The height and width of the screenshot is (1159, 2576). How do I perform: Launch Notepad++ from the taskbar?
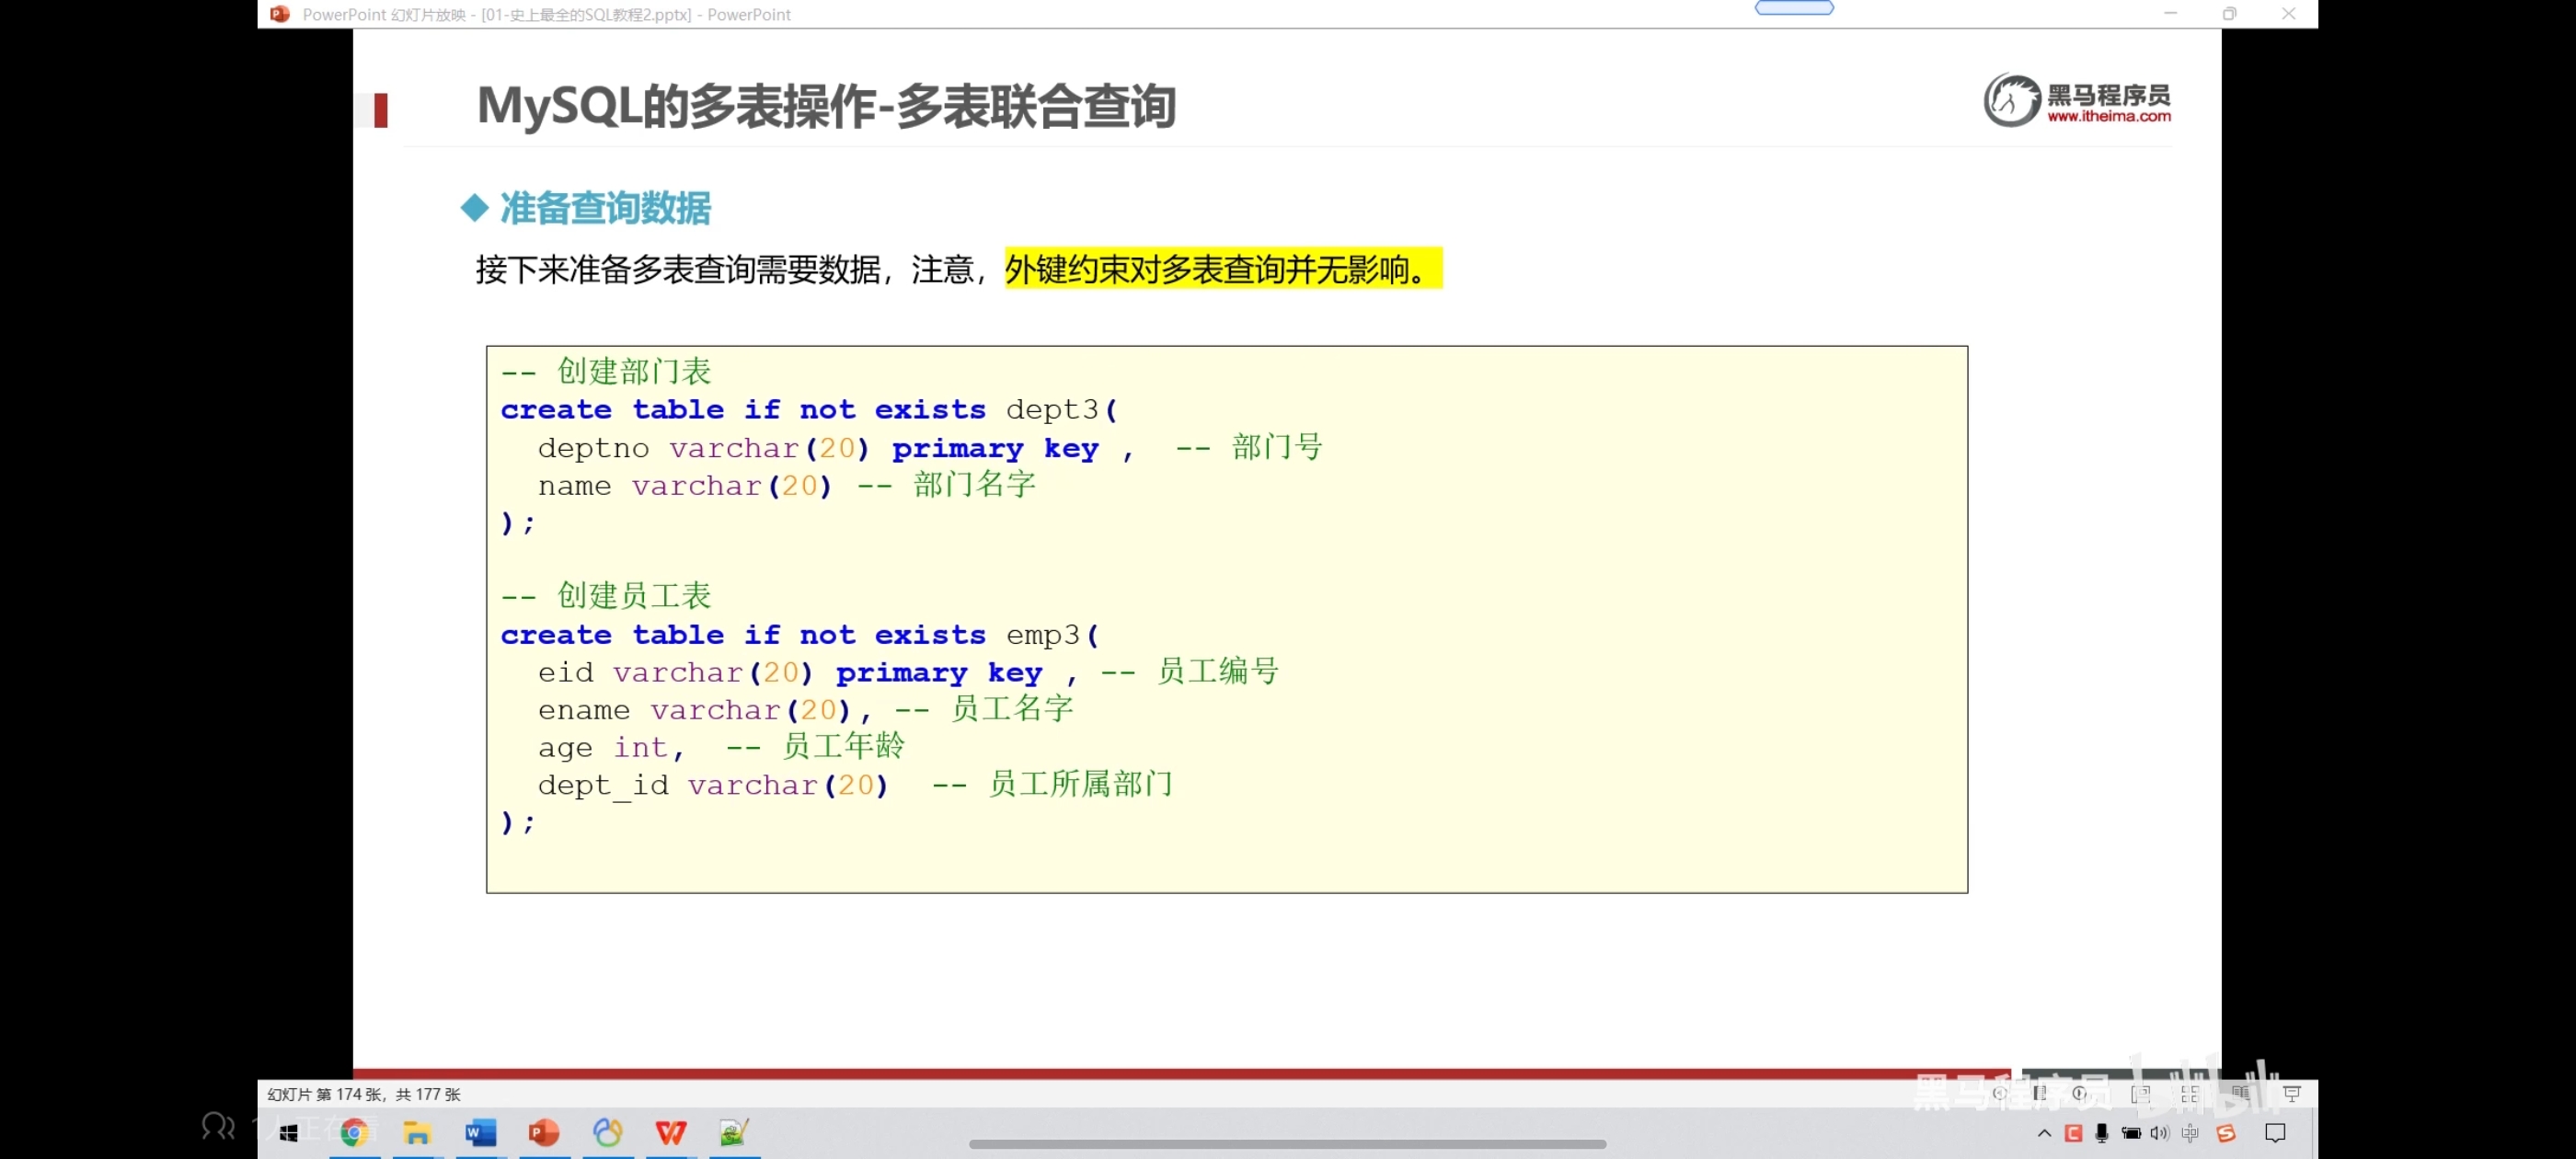(734, 1133)
